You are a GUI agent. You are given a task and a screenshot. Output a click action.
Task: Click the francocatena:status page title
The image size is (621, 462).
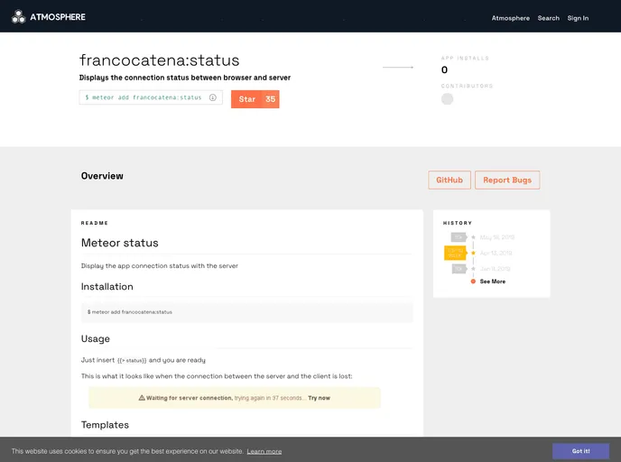pyautogui.click(x=159, y=60)
